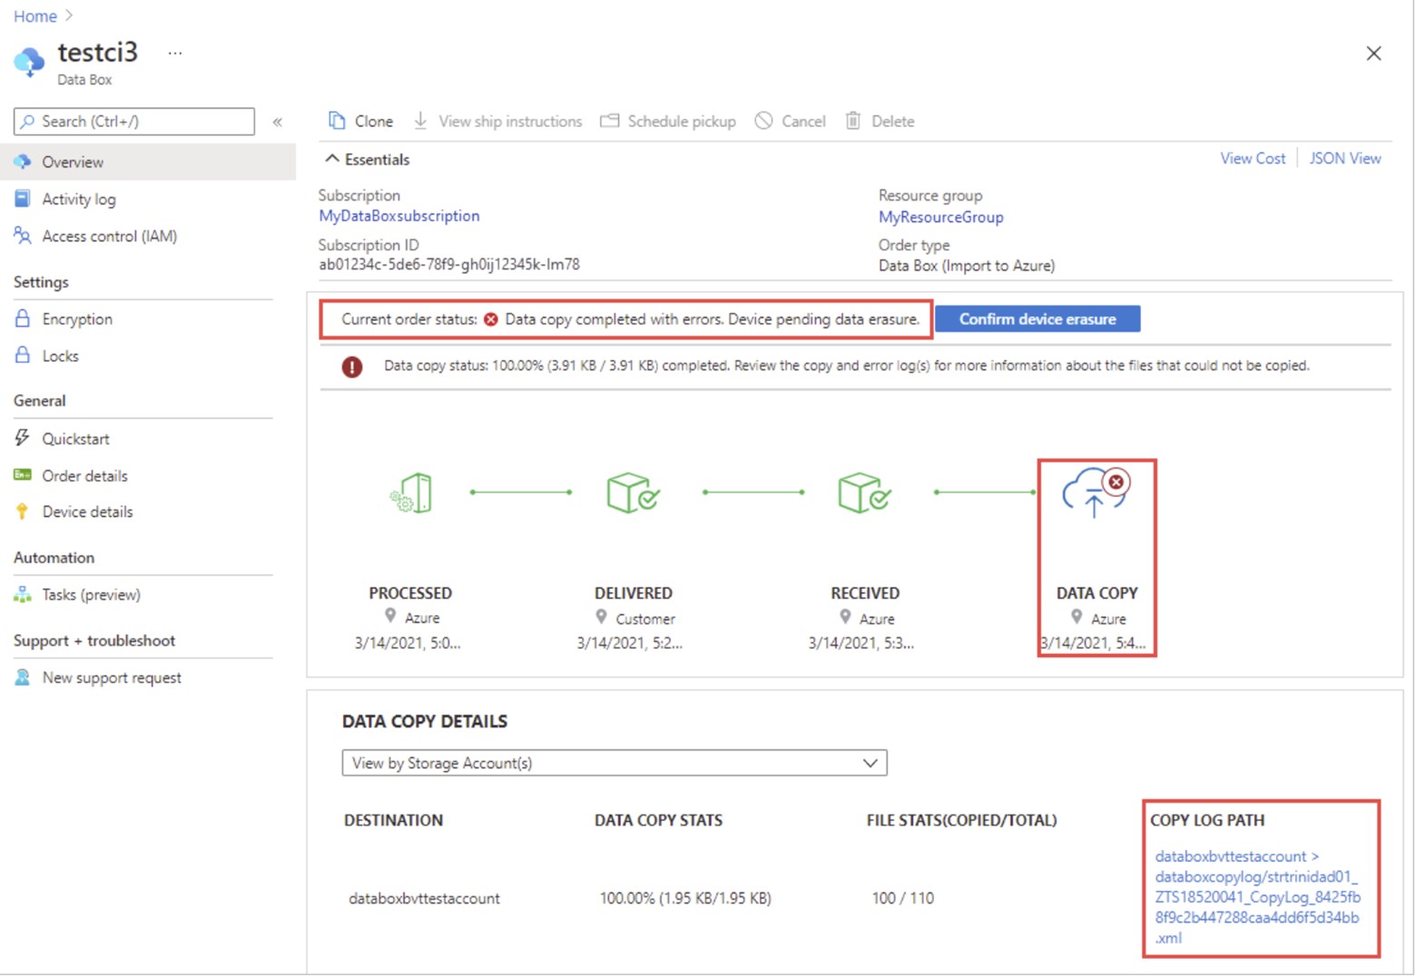Click in the Search (Ctrl+/) field
This screenshot has height=976, width=1416.
[134, 122]
